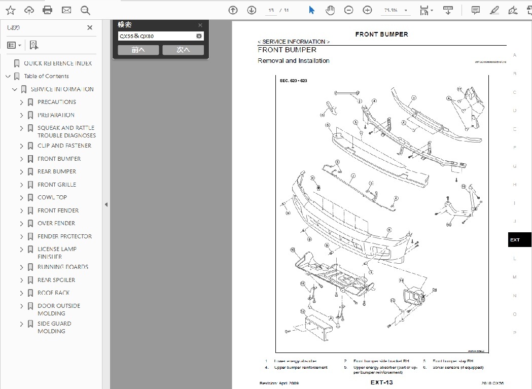
Task: Expand SQUEAK AND RATTLE TROUBLE DIAGNOSES bookmark
Action: pyautogui.click(x=21, y=128)
